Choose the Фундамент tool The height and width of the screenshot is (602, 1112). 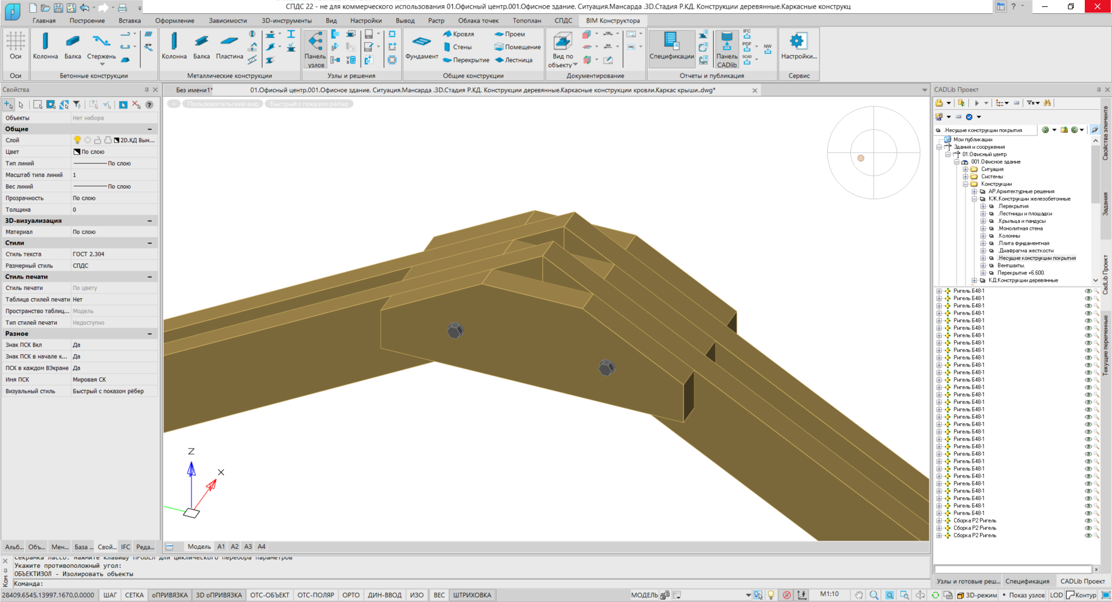[421, 42]
